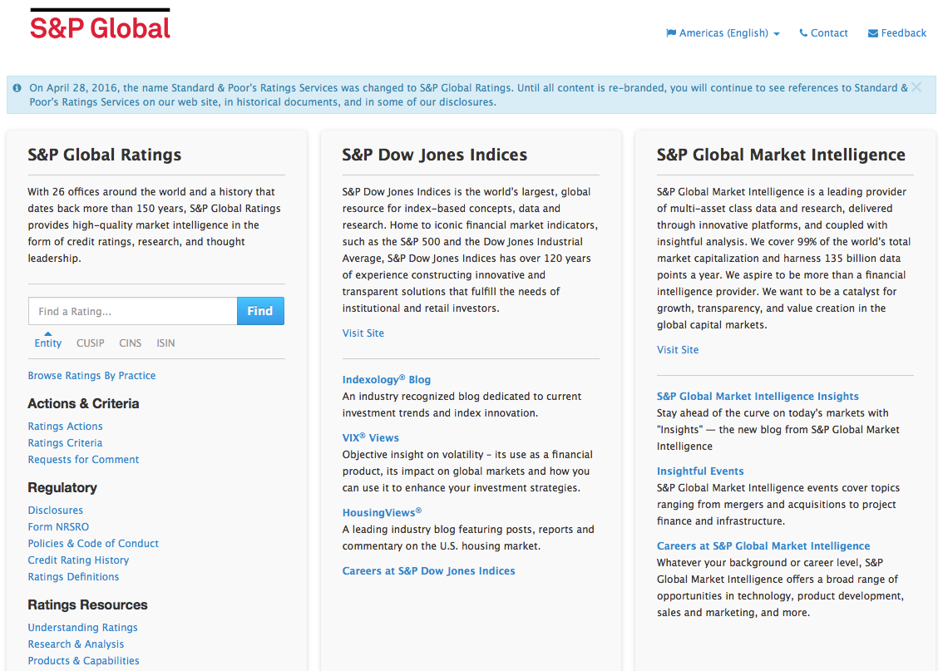Dismiss the rebranding notice banner

(916, 87)
